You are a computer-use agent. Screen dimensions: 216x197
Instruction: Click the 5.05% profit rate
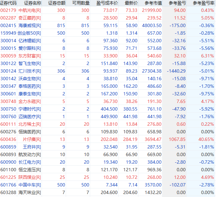(x=207, y=18)
